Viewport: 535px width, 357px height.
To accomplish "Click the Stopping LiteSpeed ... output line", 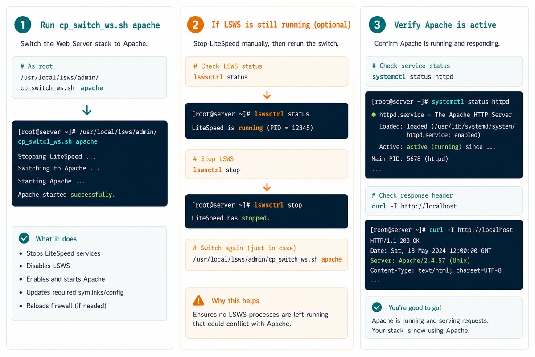I will [57, 157].
